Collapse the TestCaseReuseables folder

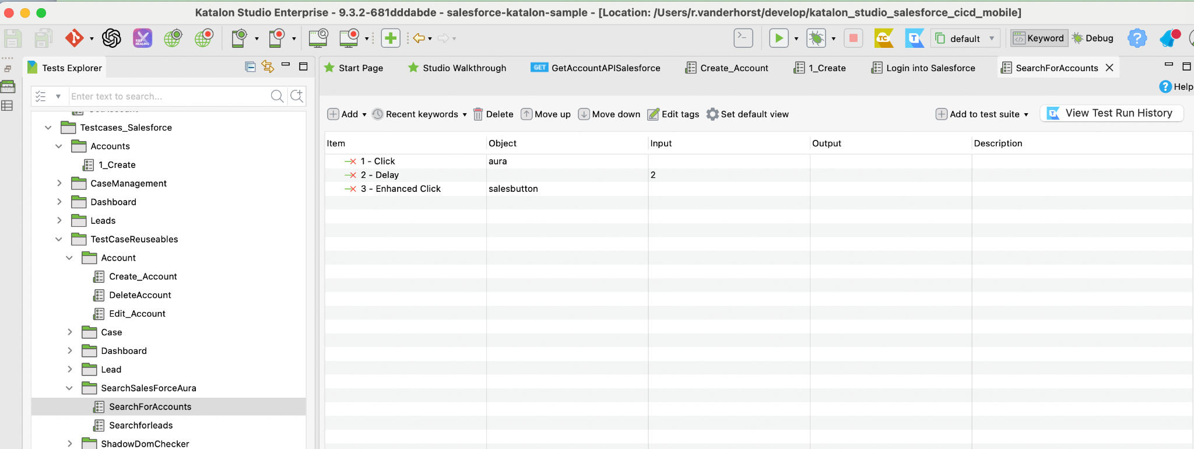tap(59, 239)
